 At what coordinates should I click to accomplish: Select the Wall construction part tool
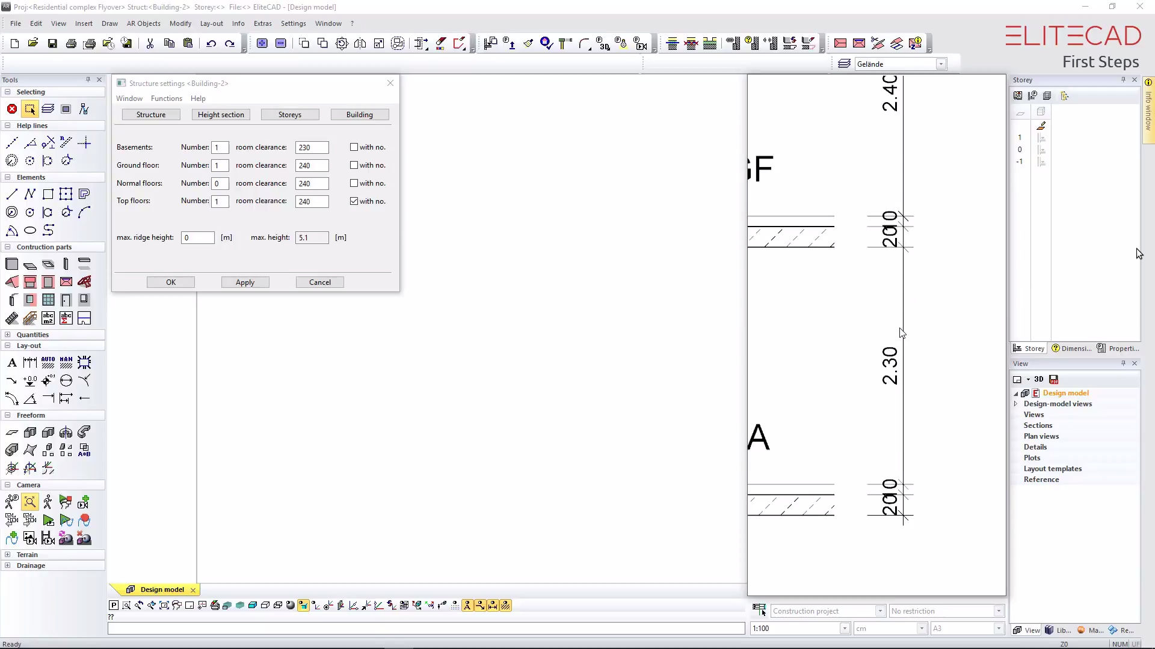[x=12, y=264]
